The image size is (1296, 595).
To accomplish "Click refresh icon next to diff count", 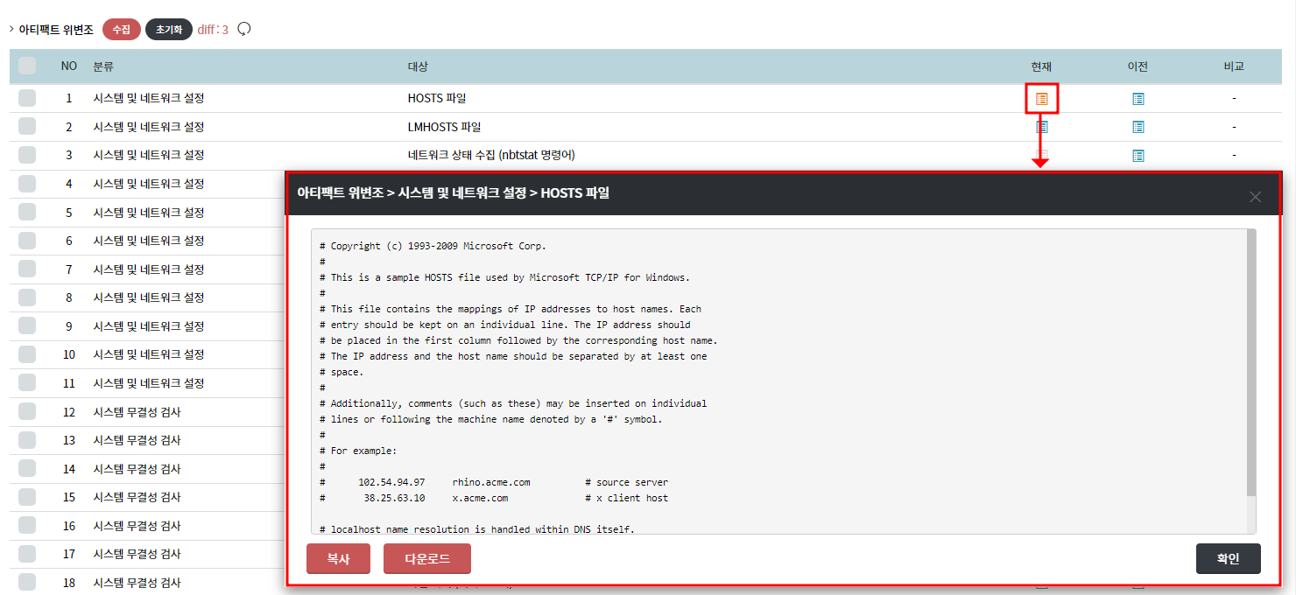I will click(244, 29).
